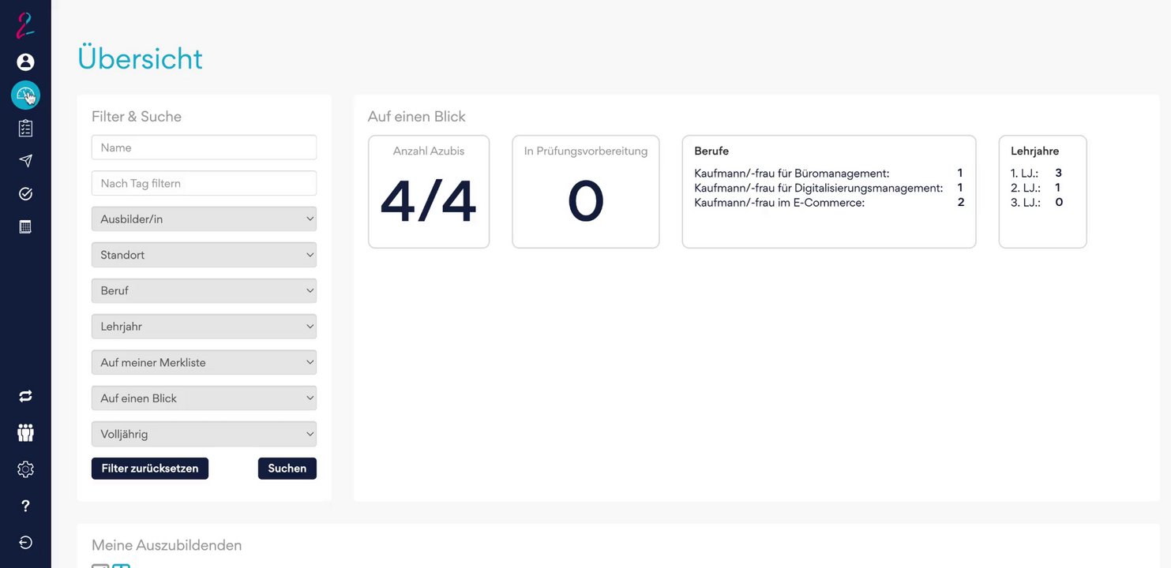Expand the Ausbilder/in dropdown
Viewport: 1171px width, 568px height.
click(x=204, y=219)
